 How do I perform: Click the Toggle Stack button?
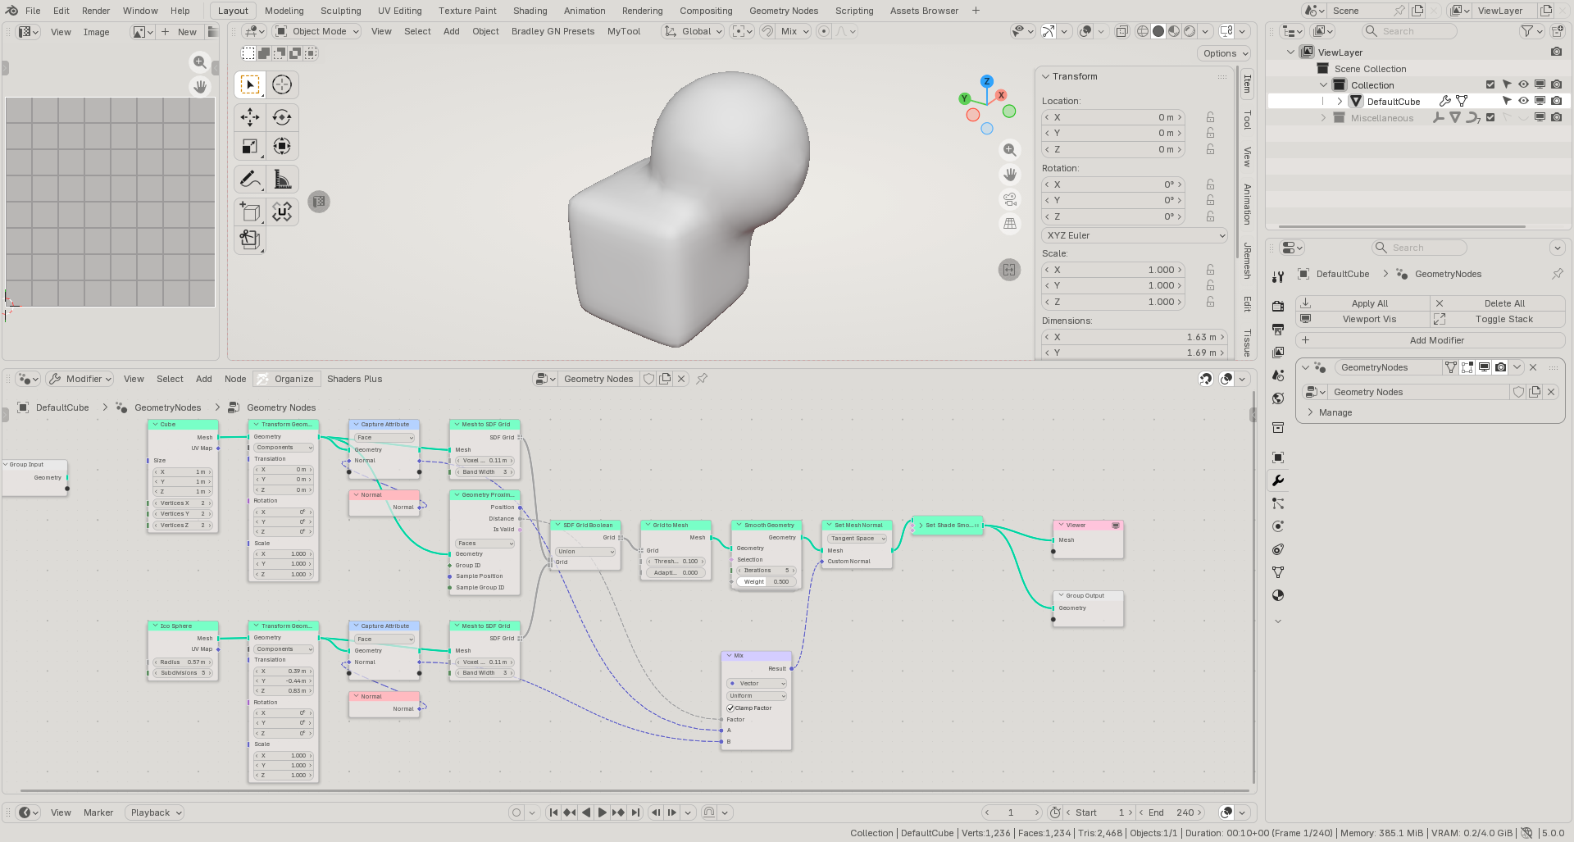[x=1498, y=319]
